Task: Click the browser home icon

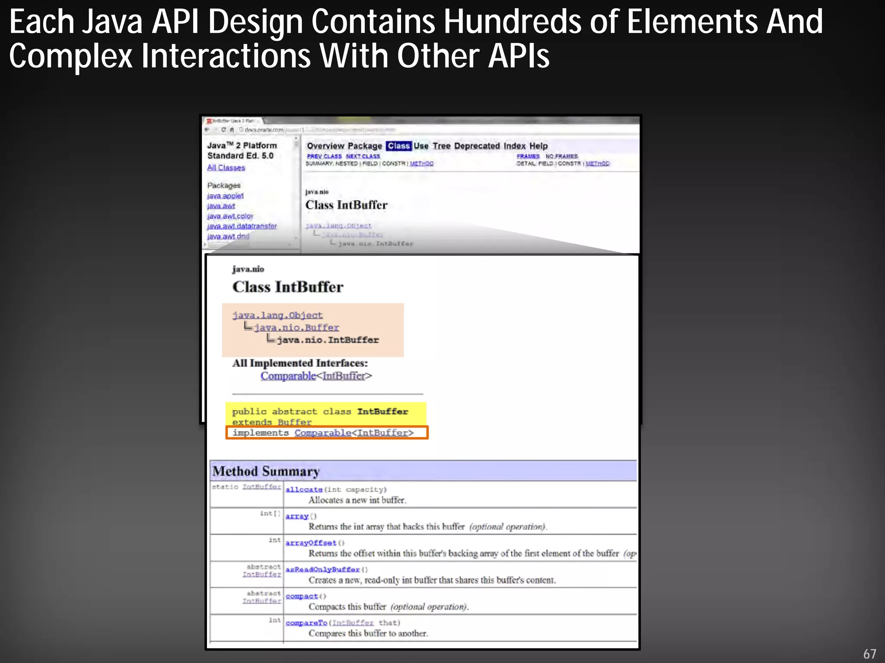Action: [x=232, y=129]
